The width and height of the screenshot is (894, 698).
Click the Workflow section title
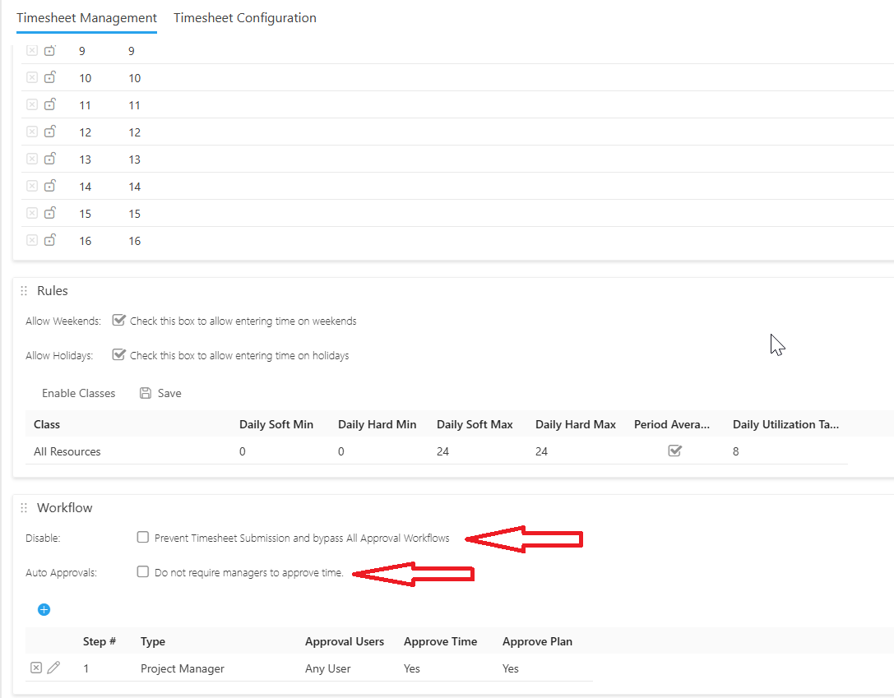[x=64, y=508]
